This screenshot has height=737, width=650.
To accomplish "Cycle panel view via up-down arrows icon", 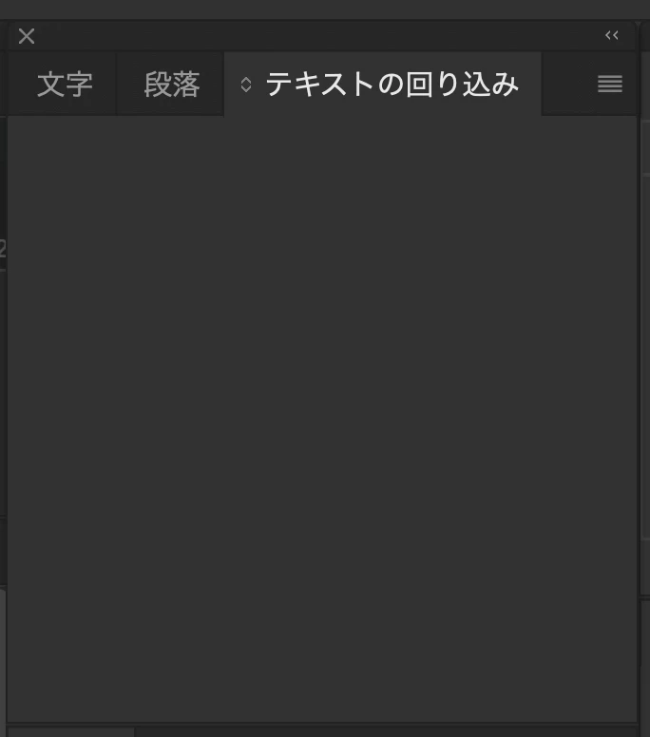I will tap(245, 85).
